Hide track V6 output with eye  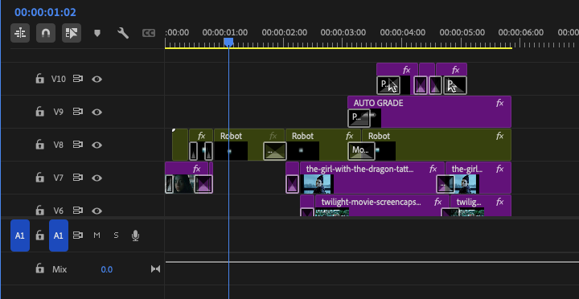[96, 211]
